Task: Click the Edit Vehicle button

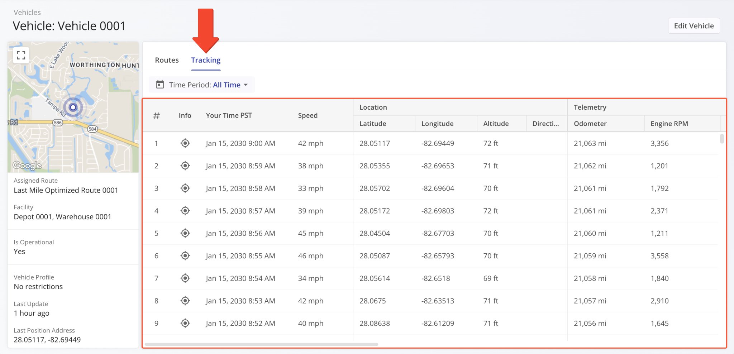Action: click(x=694, y=26)
